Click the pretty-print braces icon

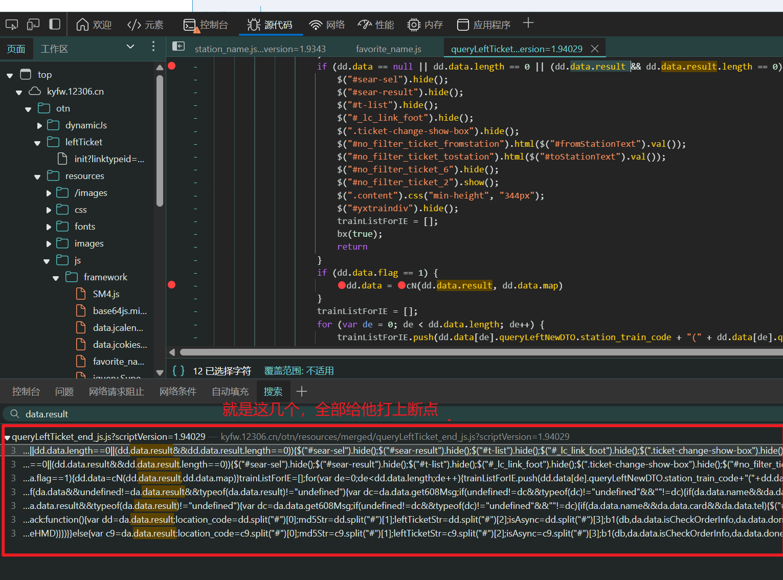tap(178, 370)
